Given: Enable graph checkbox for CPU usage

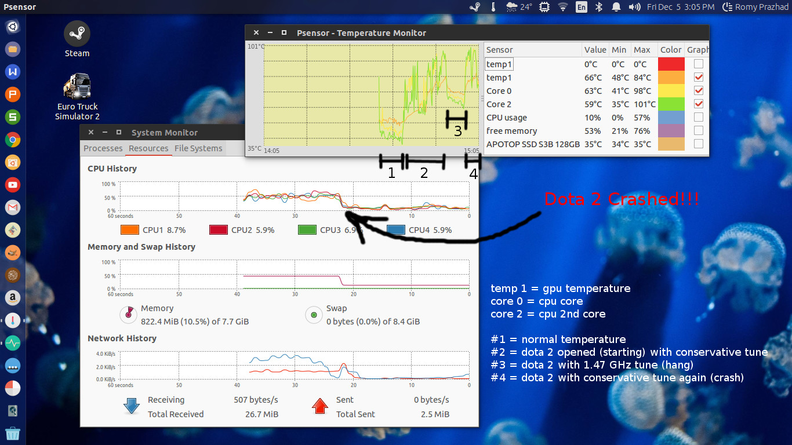Looking at the screenshot, I should pyautogui.click(x=699, y=118).
